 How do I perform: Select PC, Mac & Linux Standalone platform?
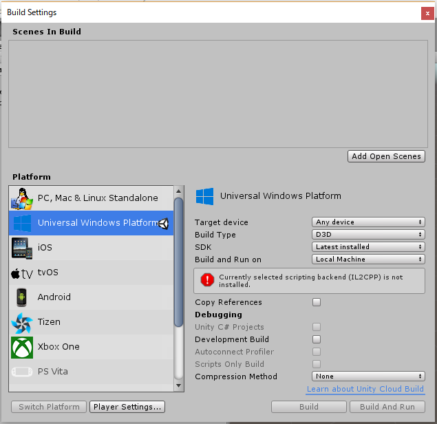(91, 198)
